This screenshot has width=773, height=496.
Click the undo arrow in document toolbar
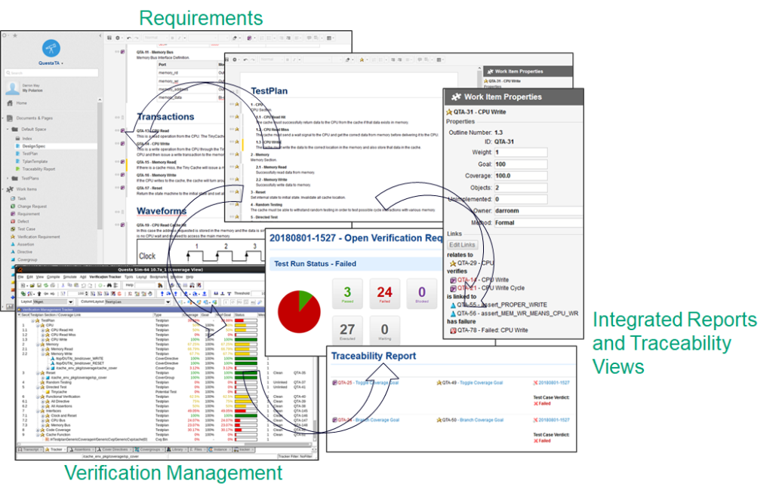coord(129,38)
